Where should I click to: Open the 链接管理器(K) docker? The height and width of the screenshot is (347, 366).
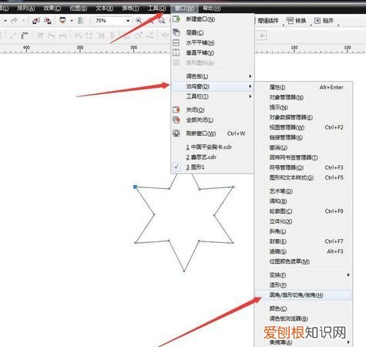pos(304,137)
